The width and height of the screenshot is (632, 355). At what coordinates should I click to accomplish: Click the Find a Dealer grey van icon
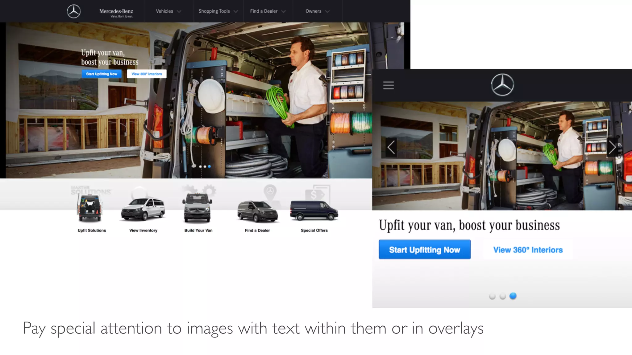click(258, 211)
